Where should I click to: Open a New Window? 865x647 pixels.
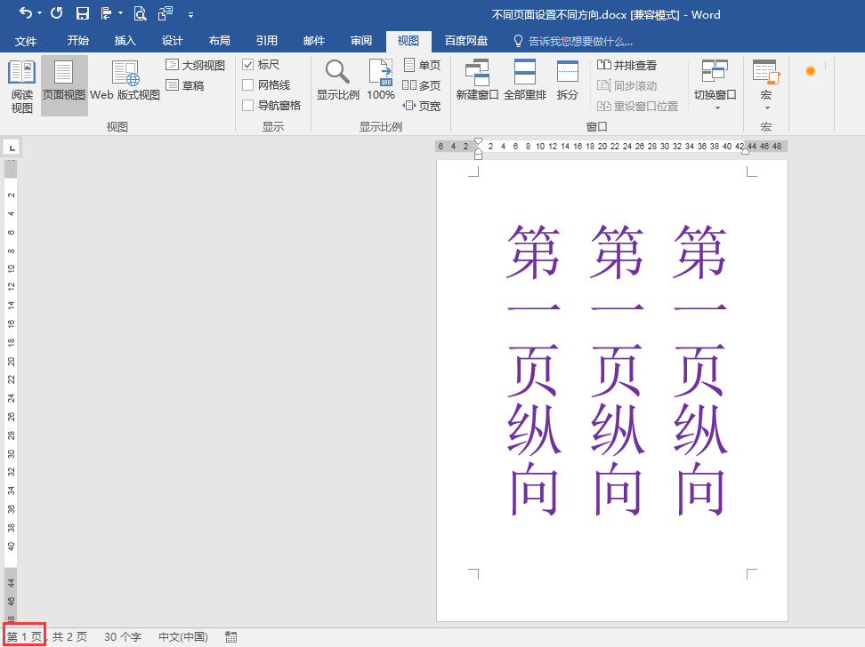click(x=477, y=81)
